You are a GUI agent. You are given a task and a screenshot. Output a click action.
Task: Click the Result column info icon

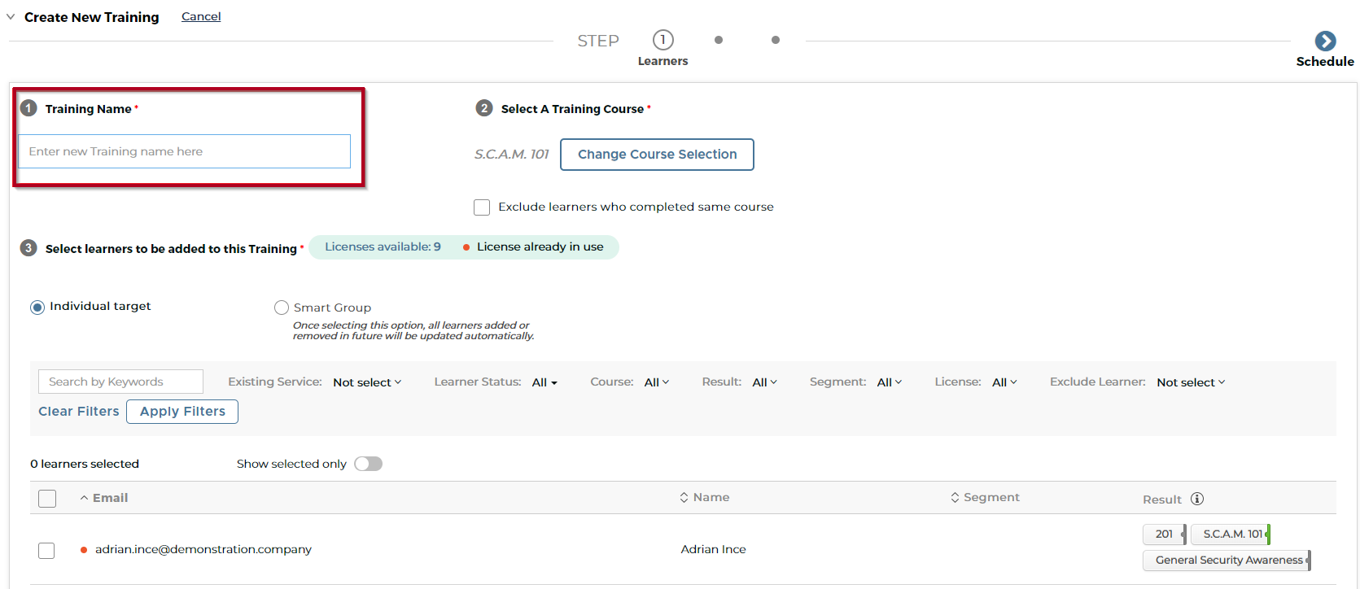tap(1196, 499)
